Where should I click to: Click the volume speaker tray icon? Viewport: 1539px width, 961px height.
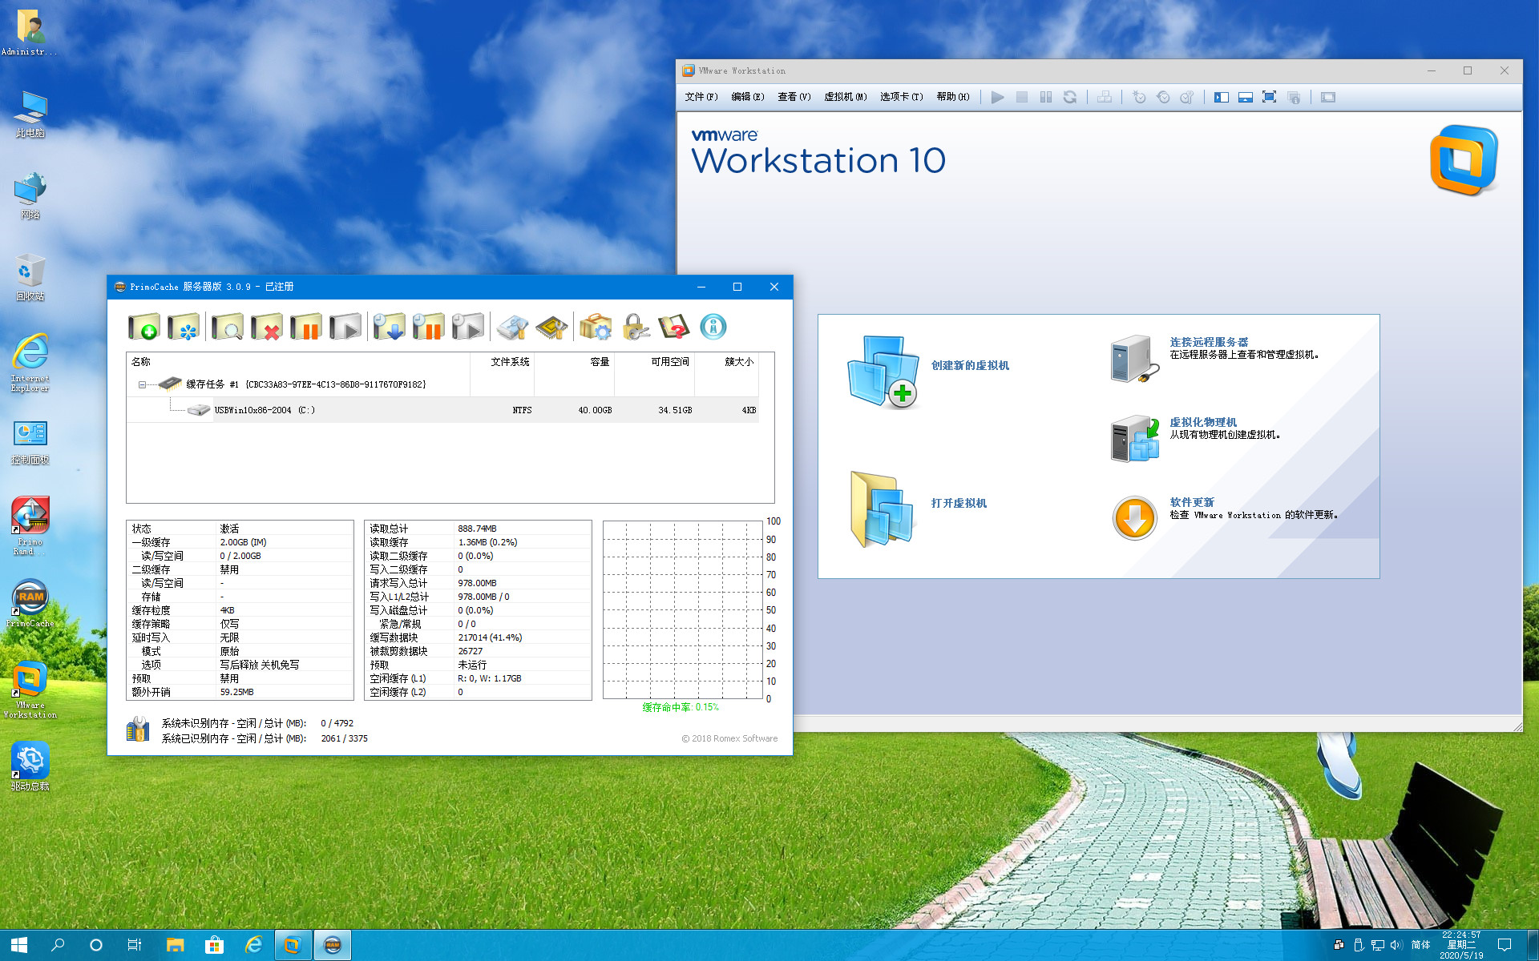tap(1396, 945)
